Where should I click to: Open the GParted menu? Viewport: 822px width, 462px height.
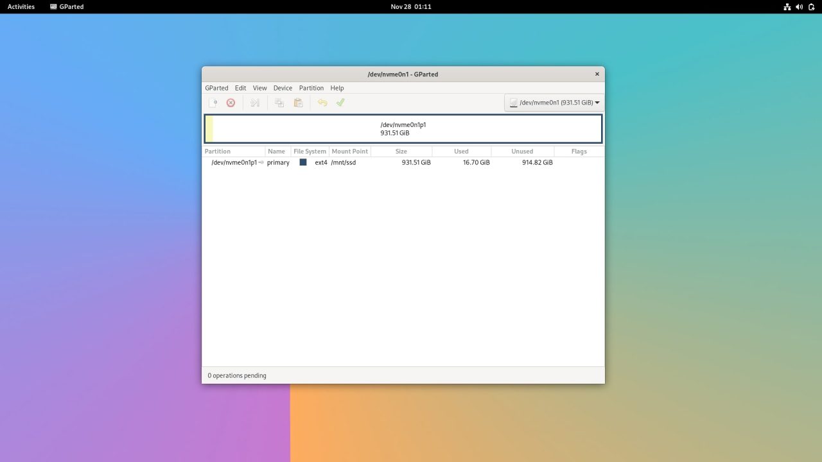point(216,88)
